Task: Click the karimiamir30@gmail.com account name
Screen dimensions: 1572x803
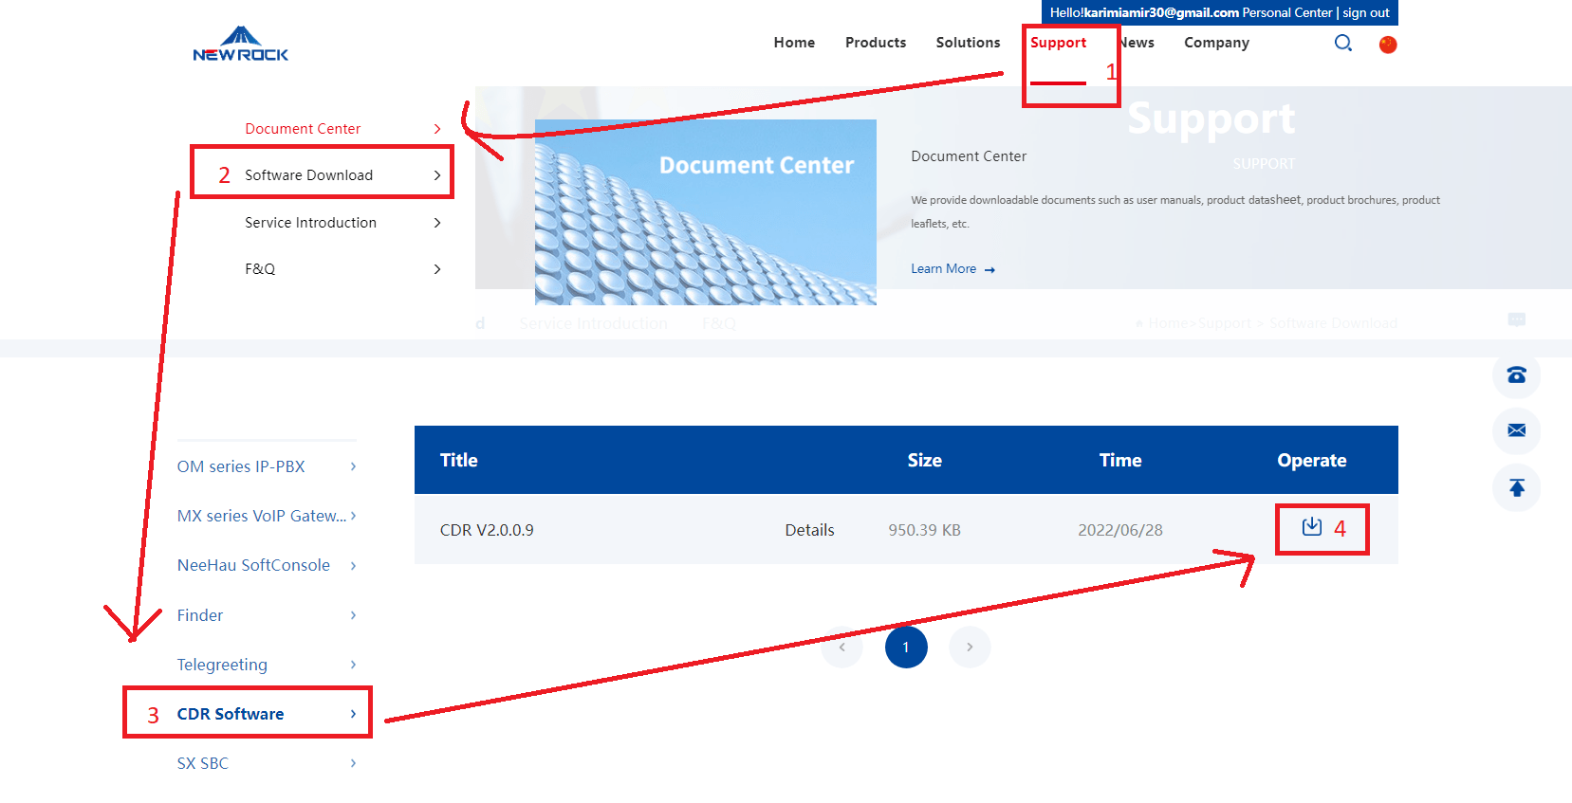Action: (1161, 12)
